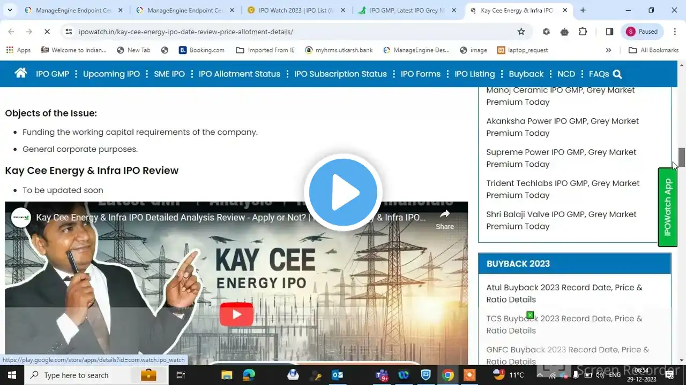The height and width of the screenshot is (385, 686).
Task: Open Task View on the taskbar
Action: (181, 375)
